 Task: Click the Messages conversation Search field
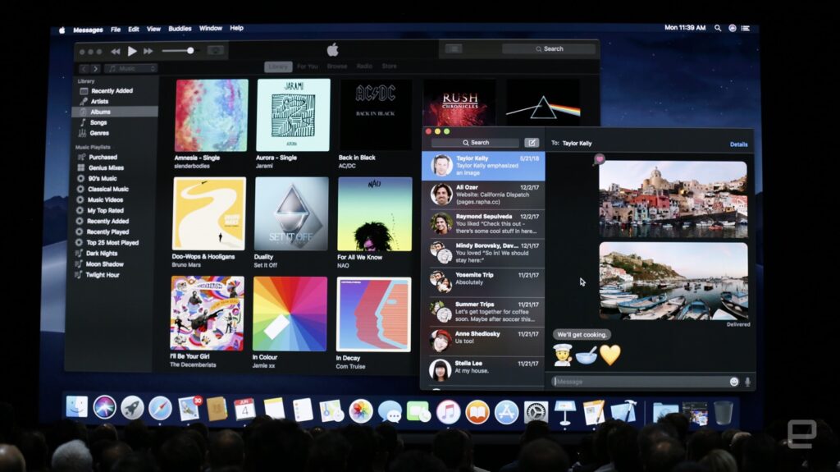[x=475, y=143]
